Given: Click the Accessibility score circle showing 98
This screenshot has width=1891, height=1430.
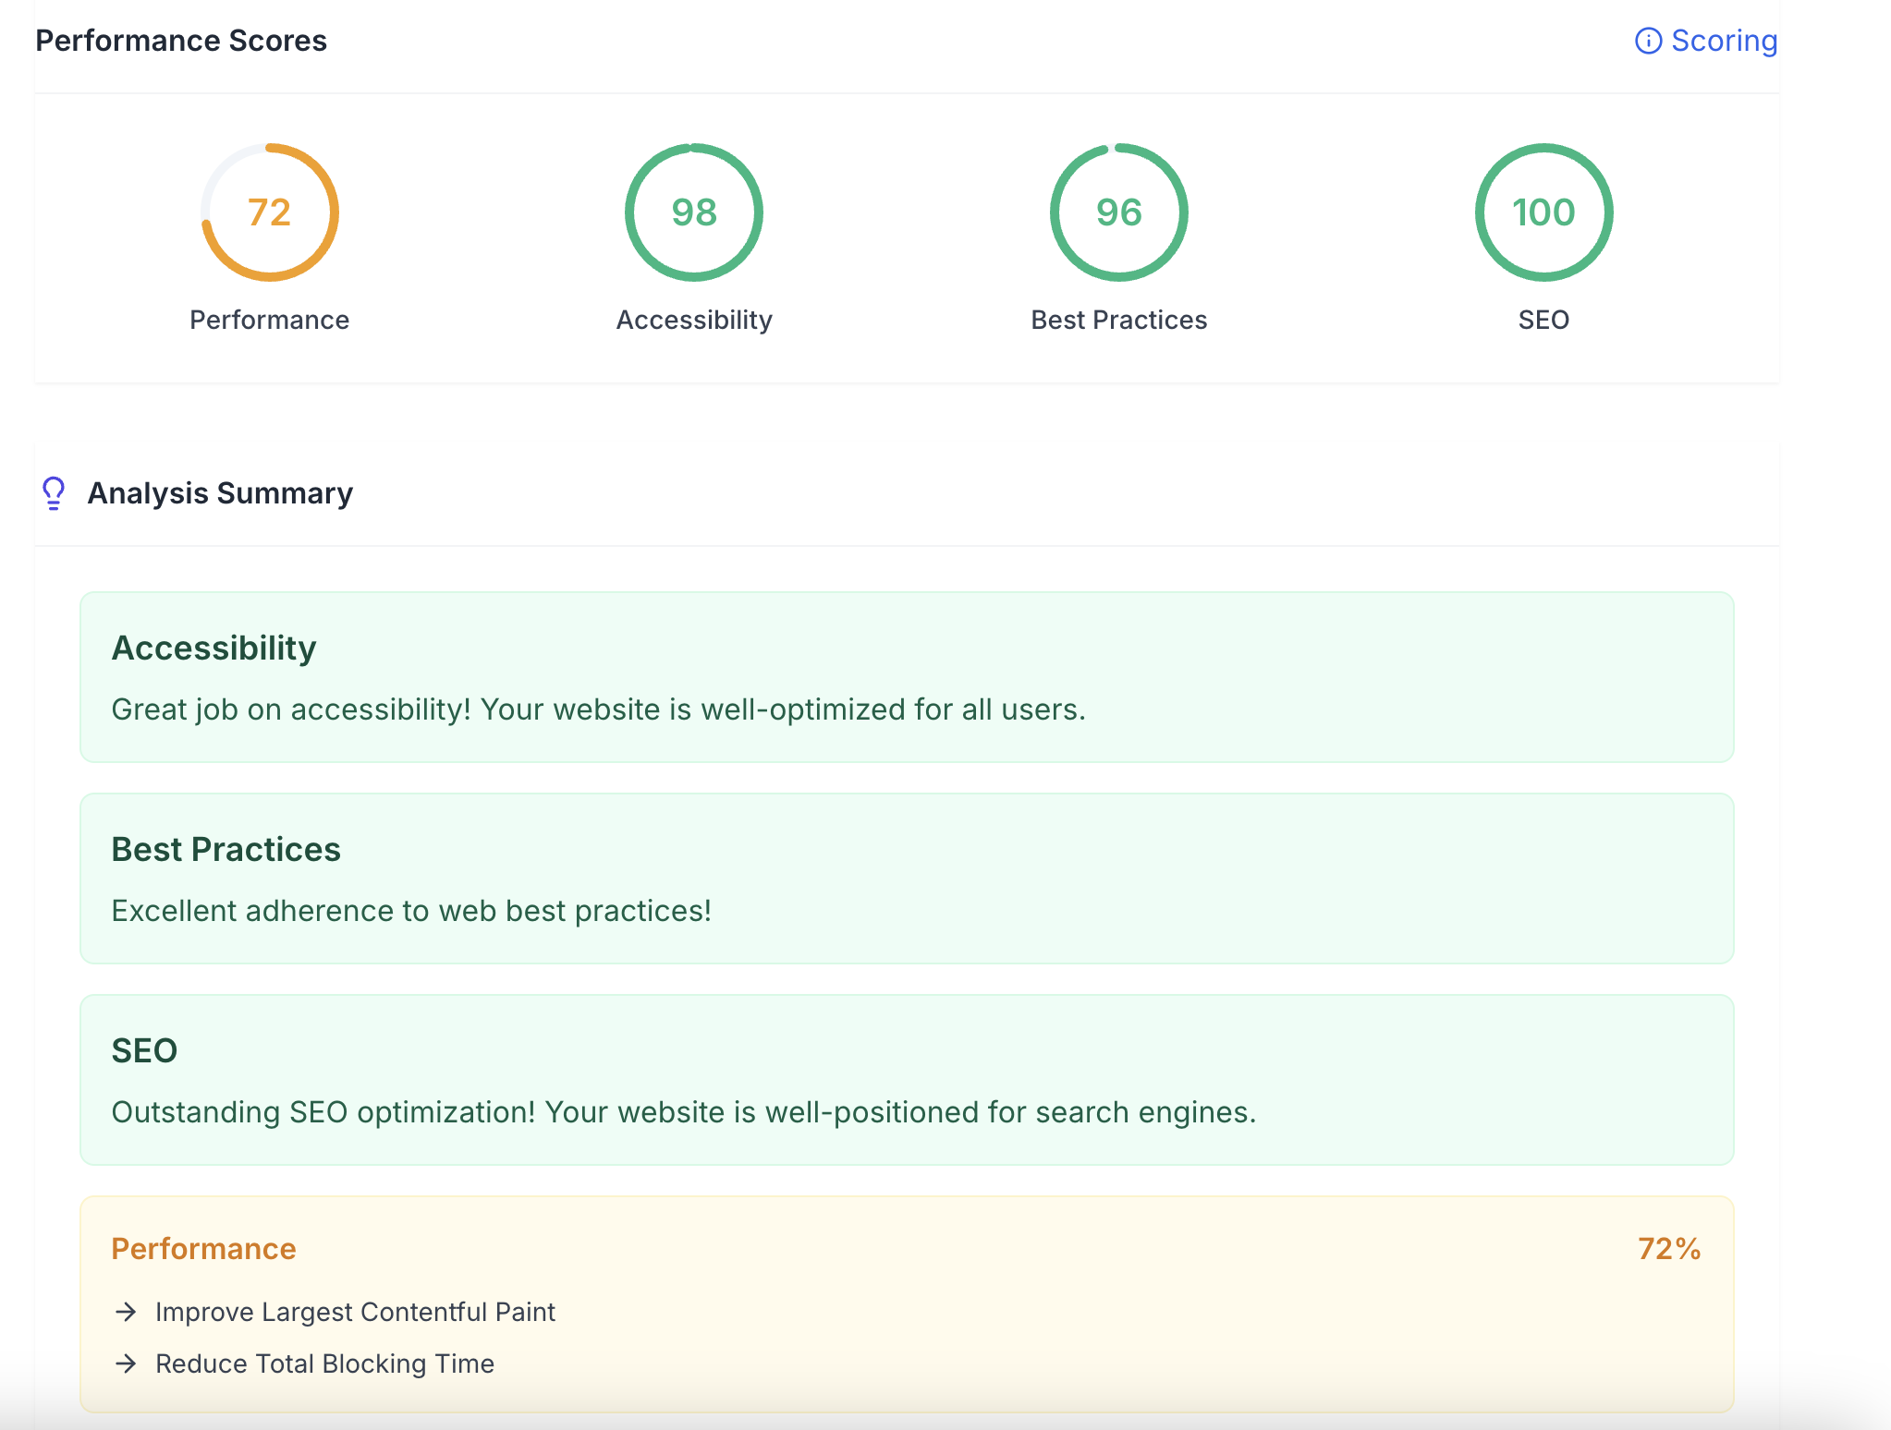Looking at the screenshot, I should click(x=693, y=212).
